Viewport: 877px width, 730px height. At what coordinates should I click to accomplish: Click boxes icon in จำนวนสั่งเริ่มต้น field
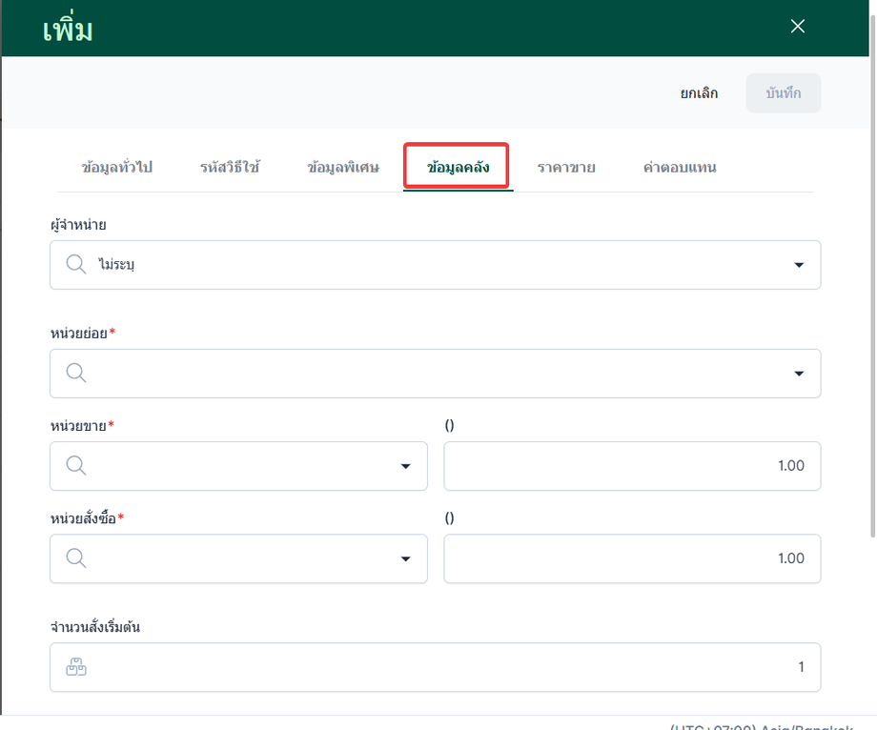76,667
